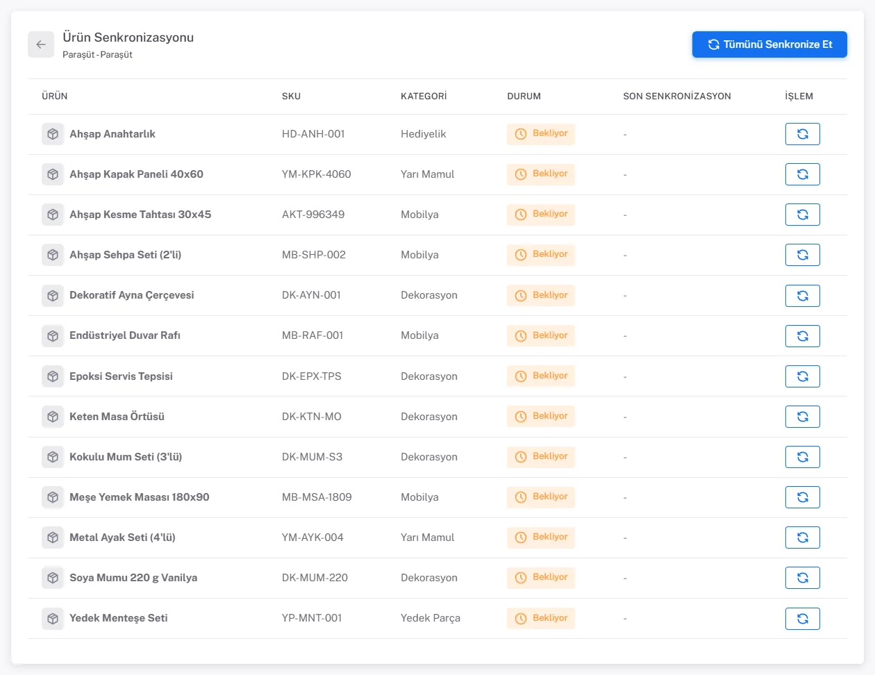The width and height of the screenshot is (875, 675).
Task: Click the SKU value MB-SHP-002
Action: (x=314, y=255)
